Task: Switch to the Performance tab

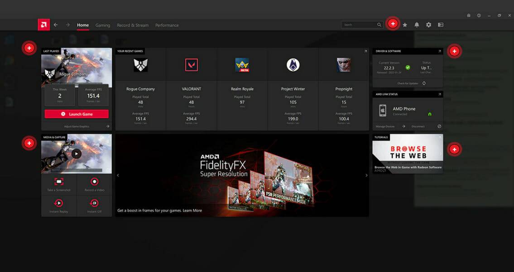Action: pyautogui.click(x=167, y=25)
